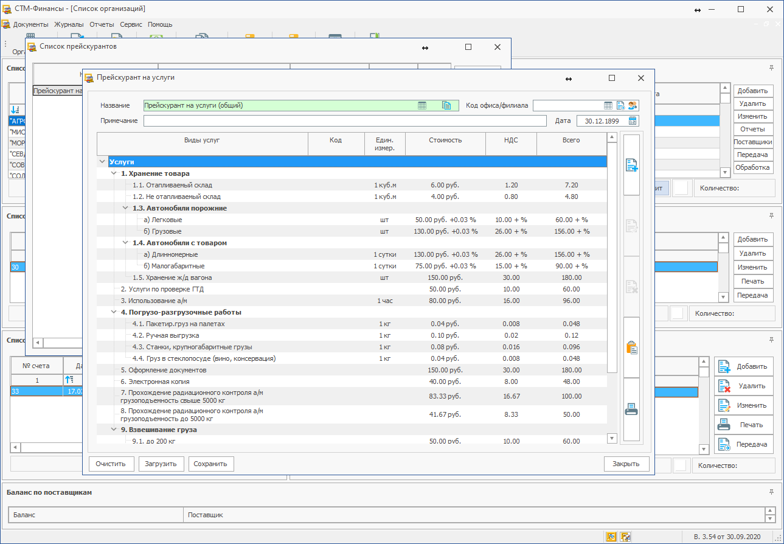Click the document icon in the Код офиса/филиала field
The image size is (784, 544).
[x=620, y=105]
